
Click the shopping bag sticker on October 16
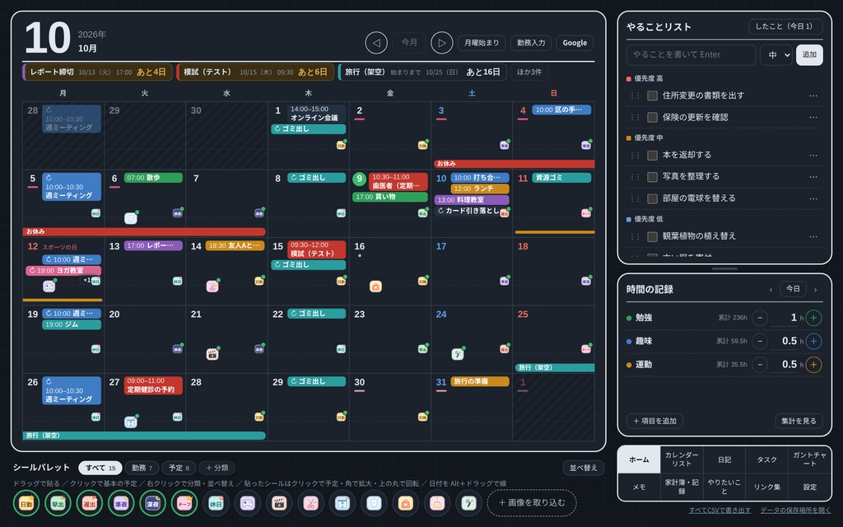(375, 287)
